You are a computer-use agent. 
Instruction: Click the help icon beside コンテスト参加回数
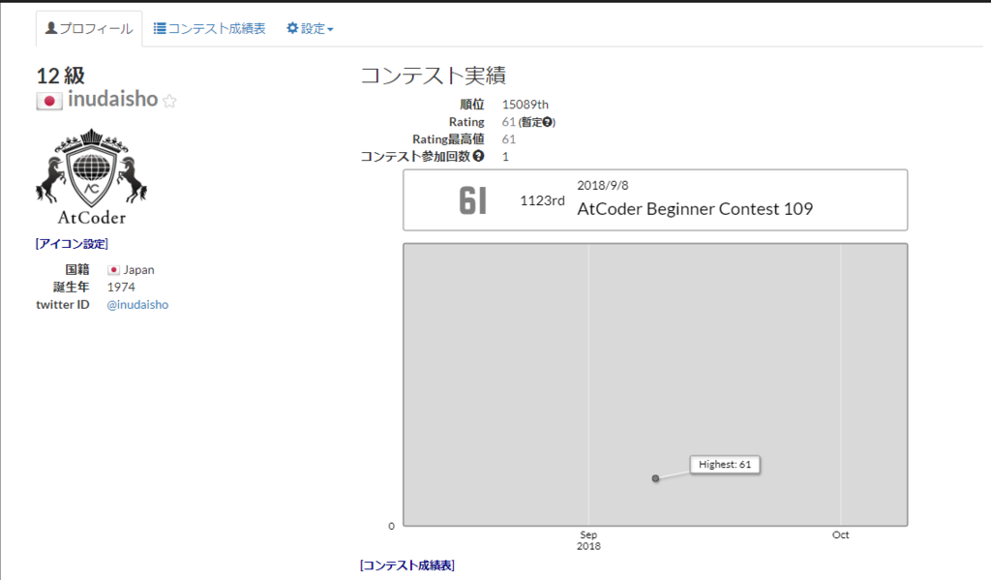pos(478,156)
